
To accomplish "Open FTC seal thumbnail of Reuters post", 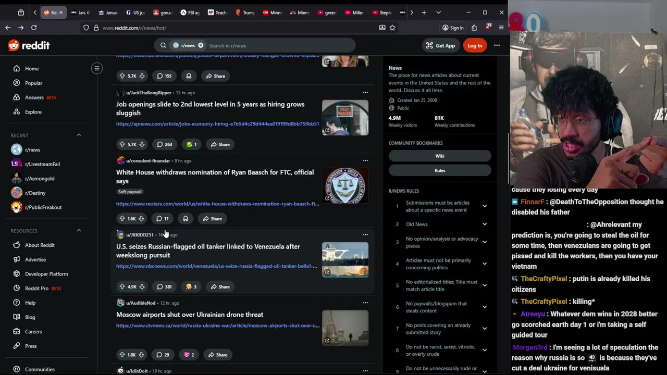I will 345,185.
